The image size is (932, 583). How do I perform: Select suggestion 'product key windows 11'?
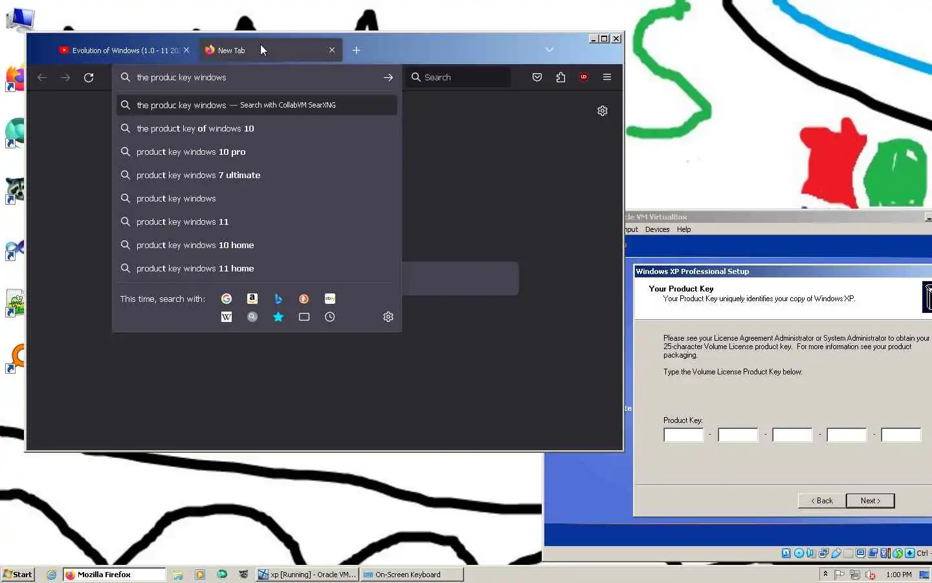[257, 222]
